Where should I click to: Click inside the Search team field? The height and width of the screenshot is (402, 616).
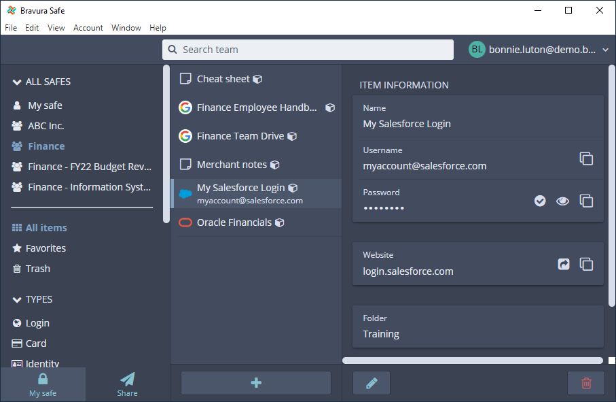308,49
